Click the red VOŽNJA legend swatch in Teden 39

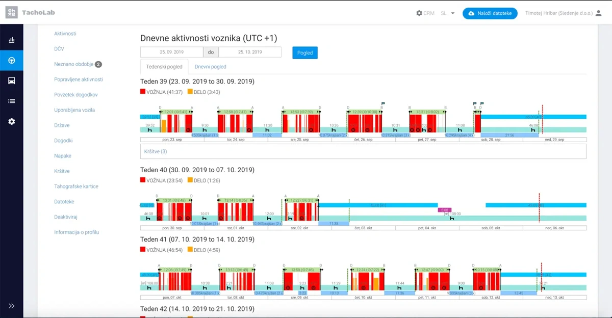pos(143,92)
